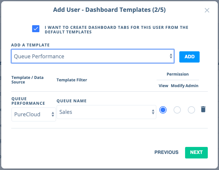Click the Permission column header
The width and height of the screenshot is (219, 170).
coord(178,74)
